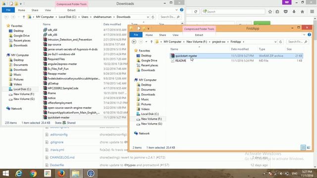Open Home tab in FirstApp window
Screen dimensions: 317x178
[149, 35]
